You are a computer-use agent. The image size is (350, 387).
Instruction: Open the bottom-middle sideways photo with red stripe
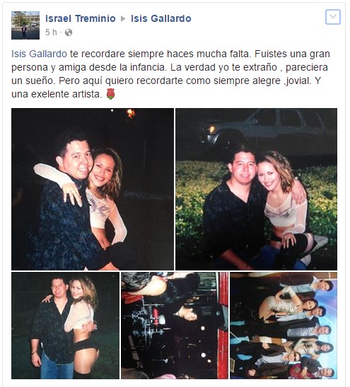tap(175, 326)
